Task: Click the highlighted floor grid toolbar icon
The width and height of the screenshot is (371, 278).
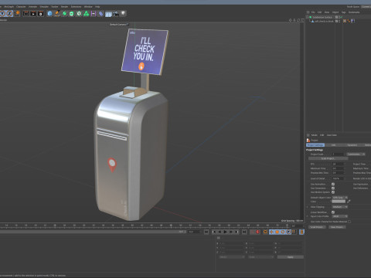Action: [108, 14]
